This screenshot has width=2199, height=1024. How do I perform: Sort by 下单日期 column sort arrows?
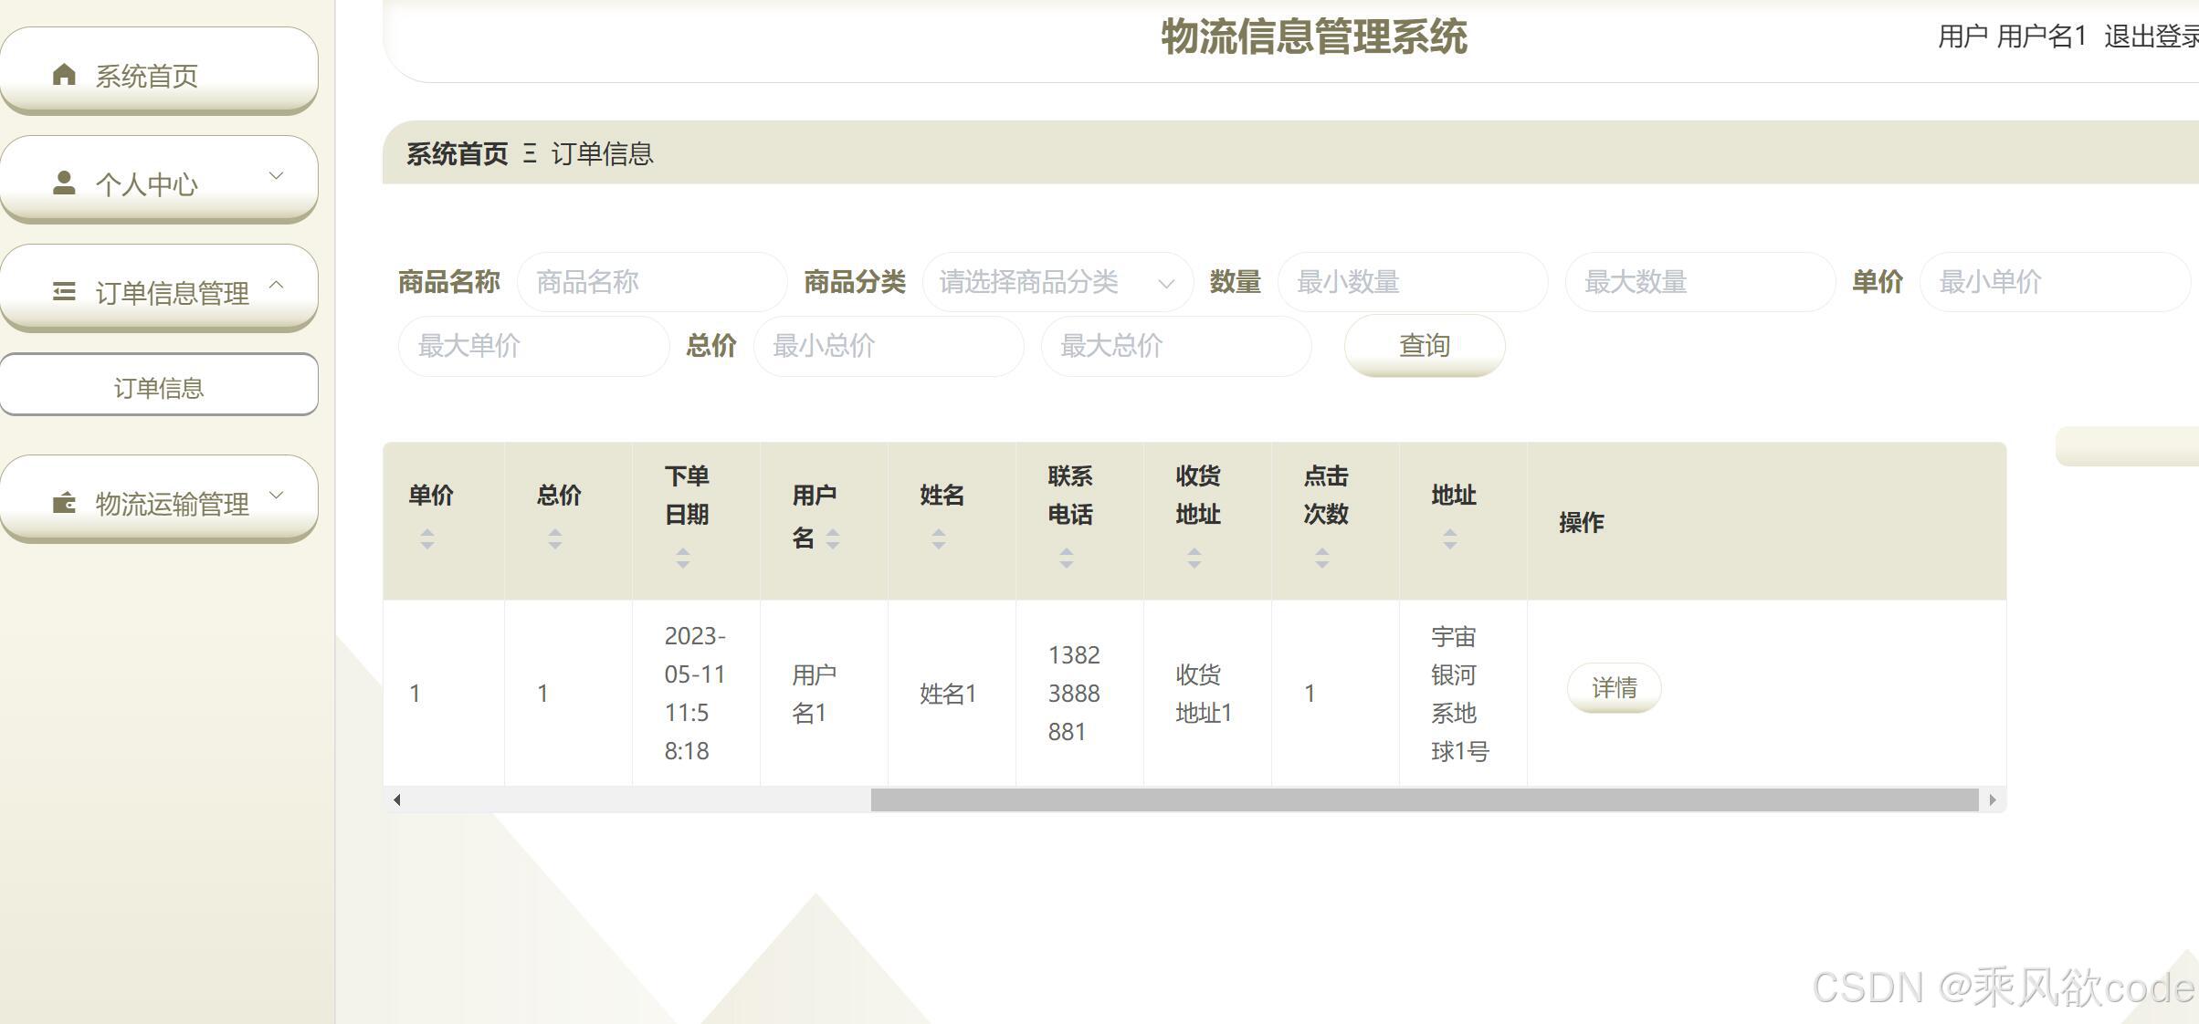682,559
